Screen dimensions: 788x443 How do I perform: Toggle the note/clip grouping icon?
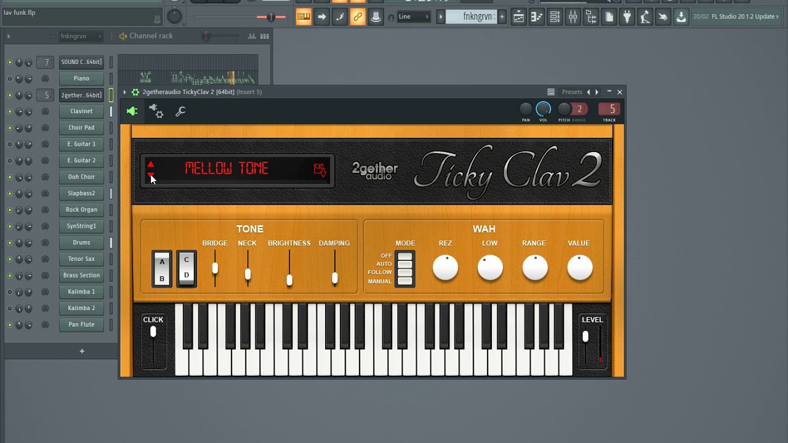[339, 17]
